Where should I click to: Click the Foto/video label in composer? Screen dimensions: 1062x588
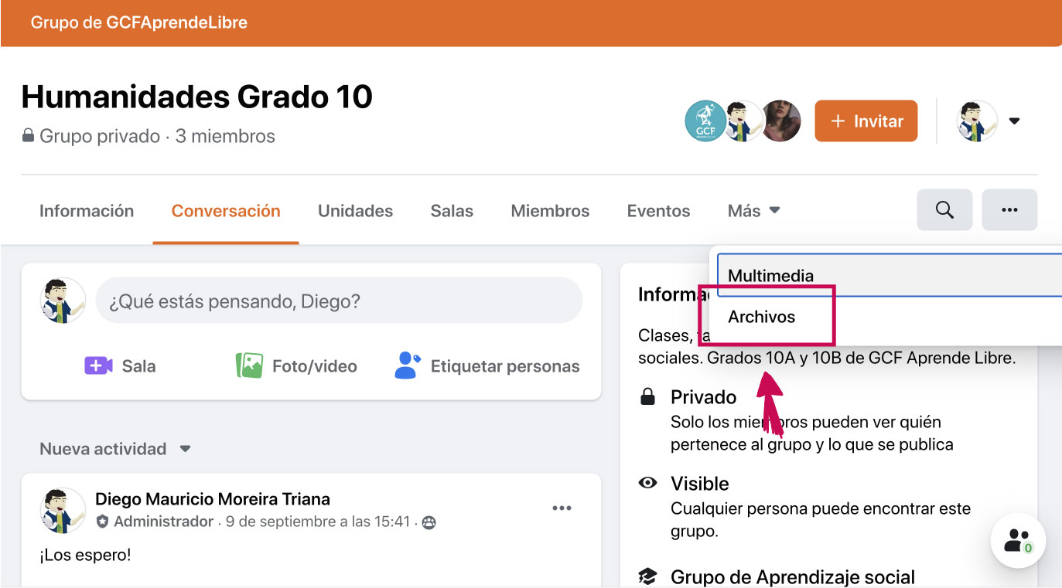coord(315,366)
